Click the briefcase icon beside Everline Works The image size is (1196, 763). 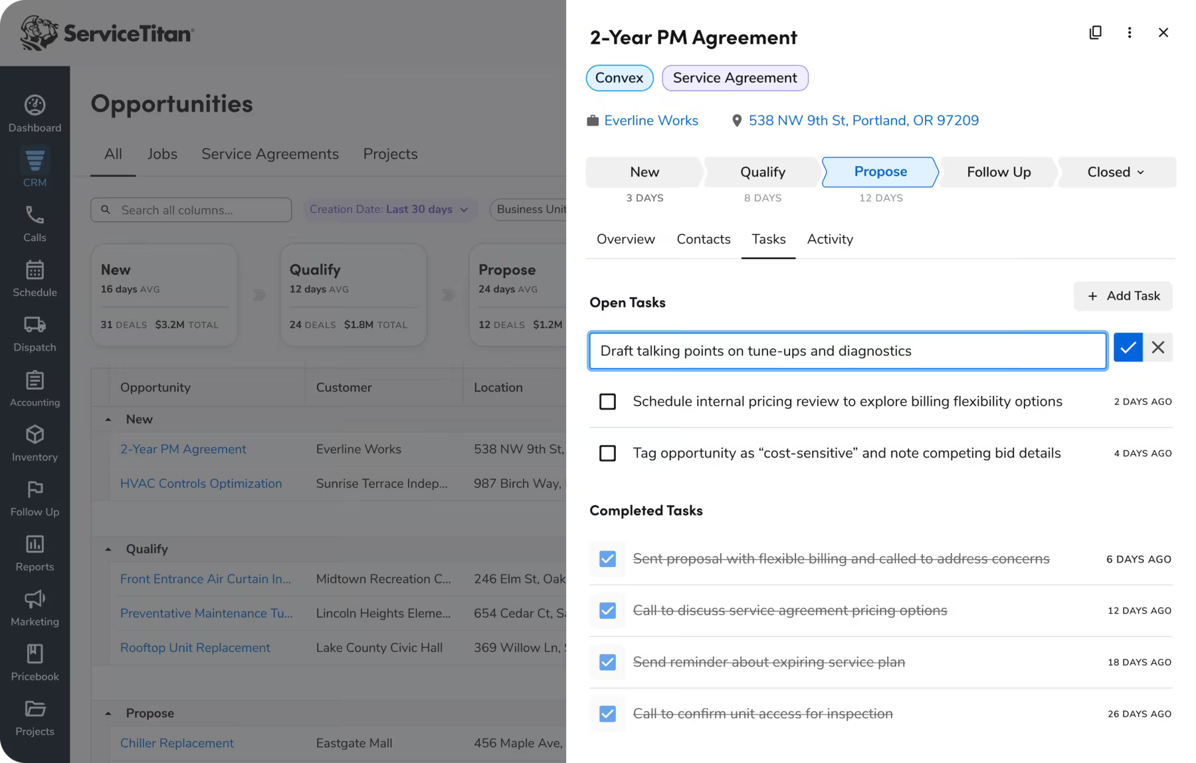[593, 121]
